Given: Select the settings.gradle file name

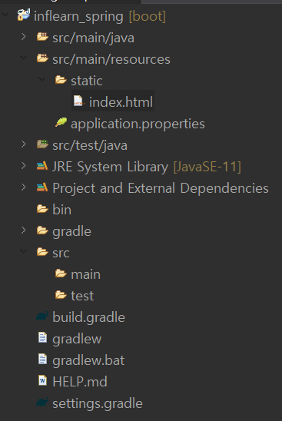Looking at the screenshot, I should coord(98,404).
